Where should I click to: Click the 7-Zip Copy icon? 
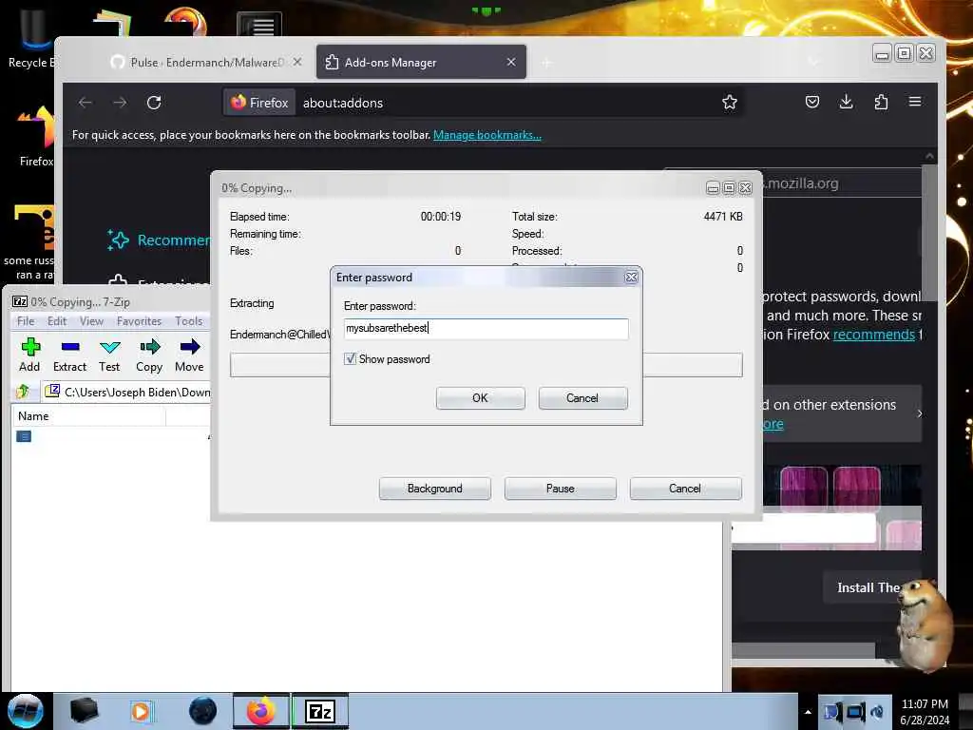(x=149, y=355)
